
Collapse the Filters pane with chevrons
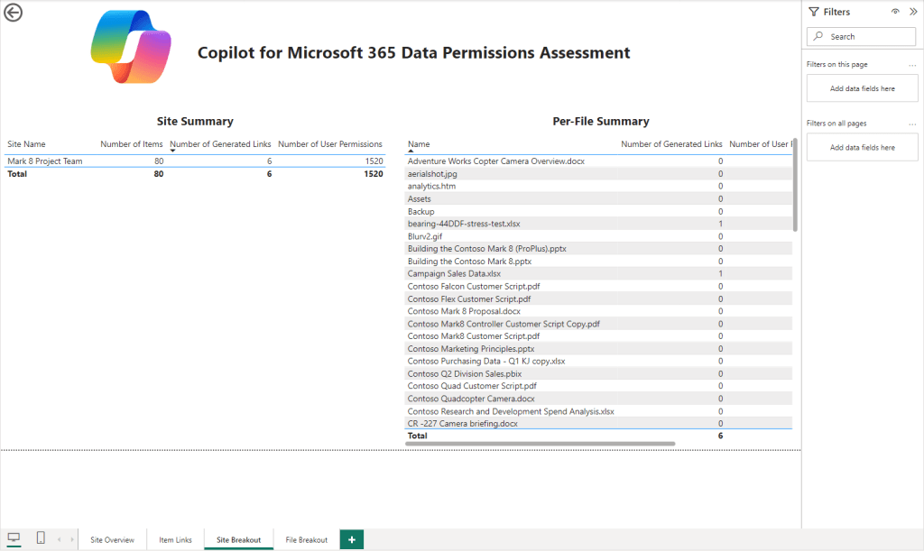coord(911,12)
